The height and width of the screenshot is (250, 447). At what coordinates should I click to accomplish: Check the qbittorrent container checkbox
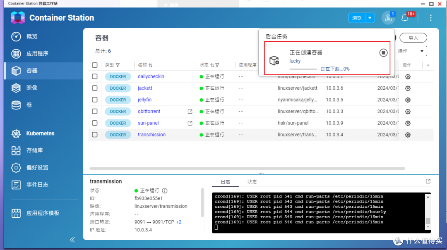coord(95,111)
